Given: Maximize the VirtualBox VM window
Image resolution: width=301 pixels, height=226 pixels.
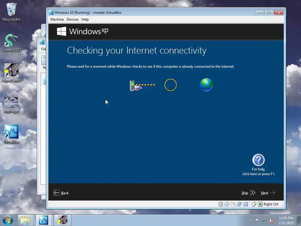Looking at the screenshot, I should (269, 12).
